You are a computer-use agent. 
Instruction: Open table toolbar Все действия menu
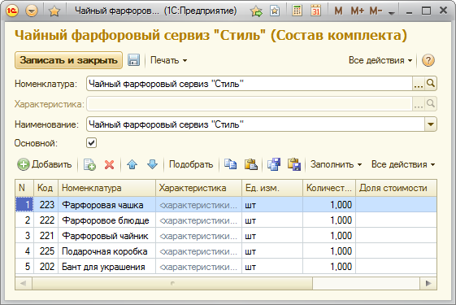pyautogui.click(x=403, y=164)
